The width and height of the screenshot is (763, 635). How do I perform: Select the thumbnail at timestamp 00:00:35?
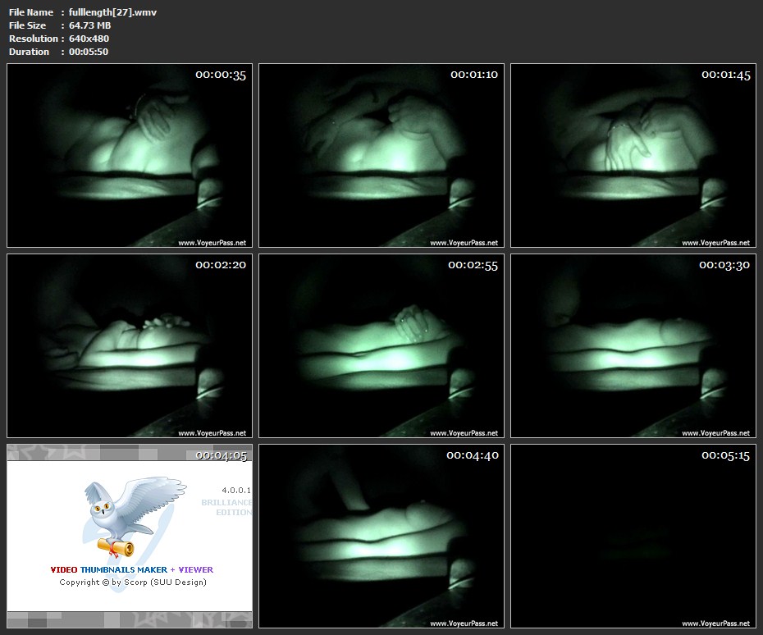(130, 156)
